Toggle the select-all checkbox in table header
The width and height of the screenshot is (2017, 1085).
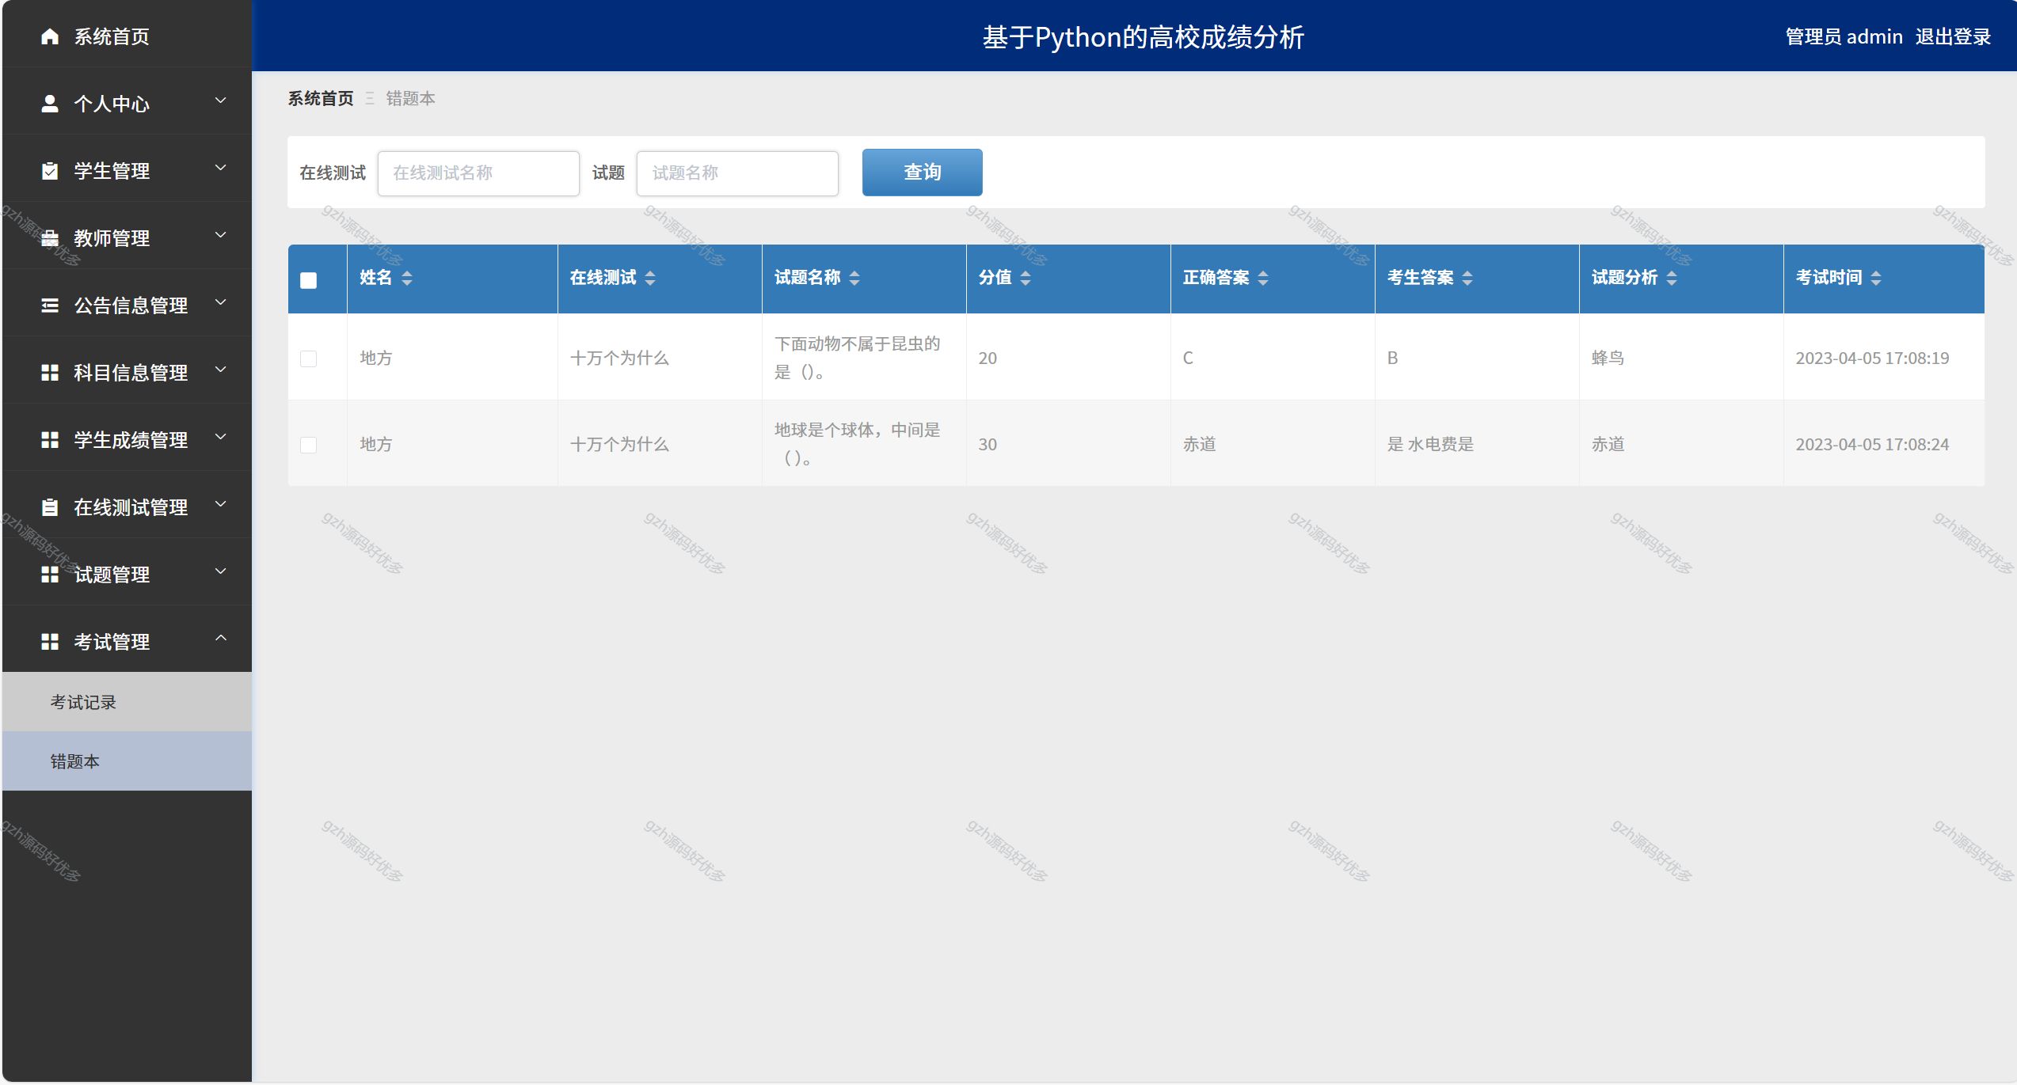[309, 280]
